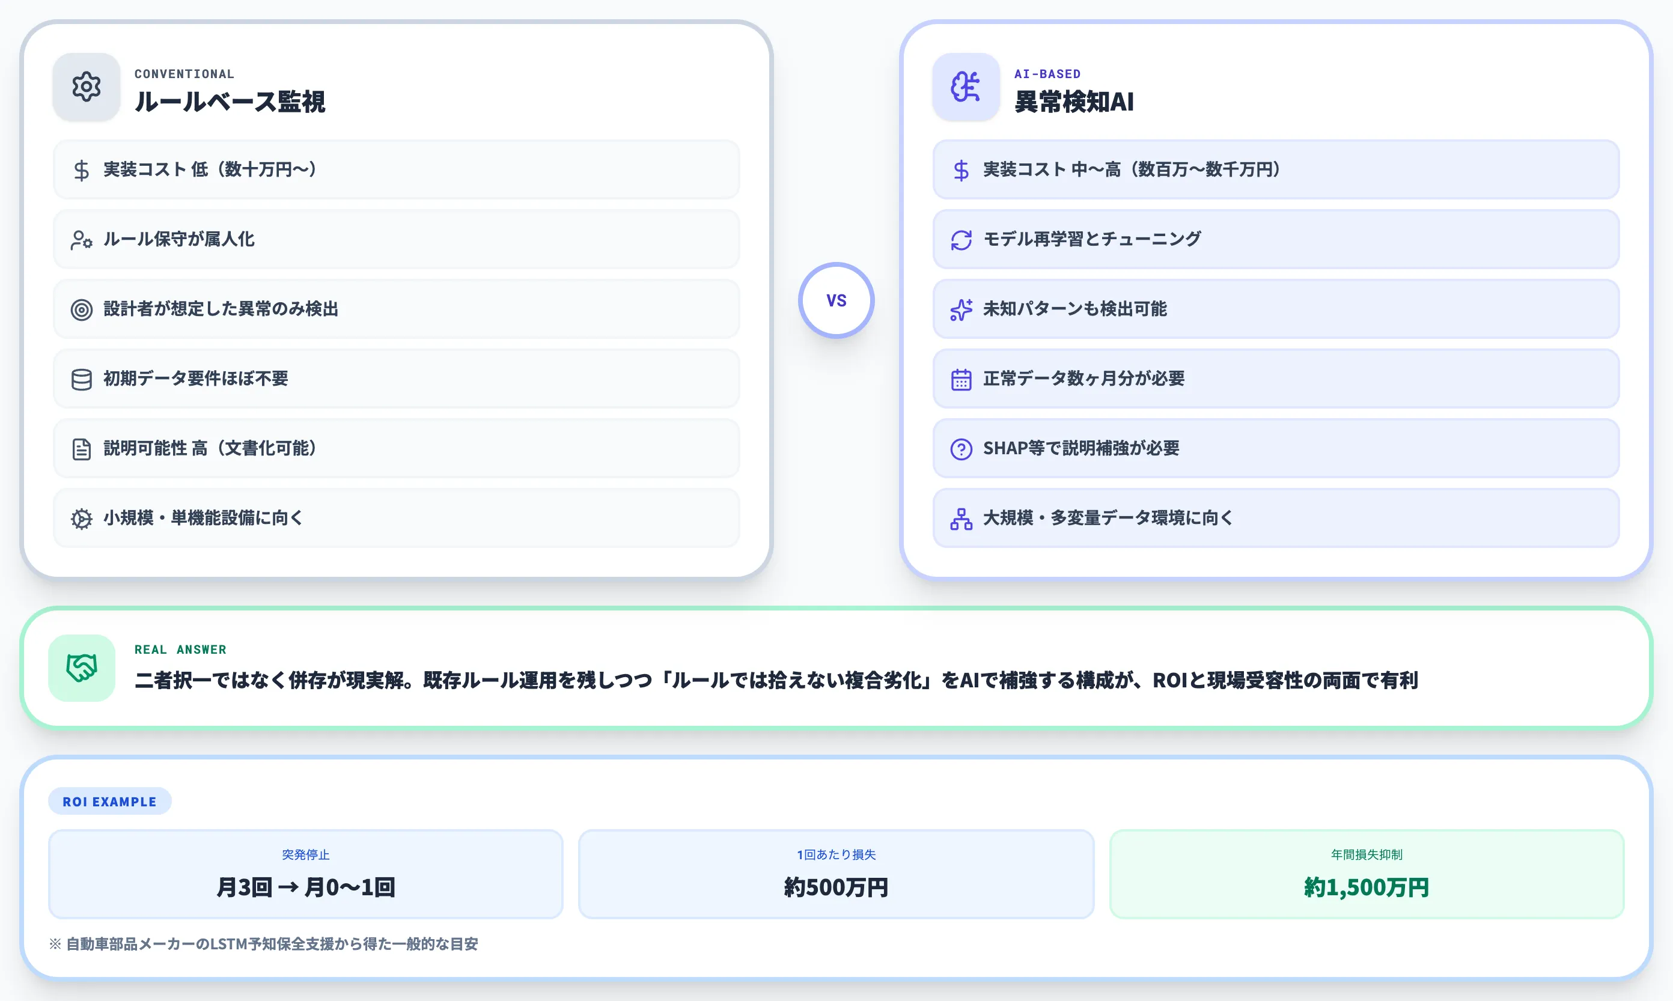Viewport: 1673px width, 1001px height.
Task: Click the refresh icon on モデル再学習とチューニング
Action: coord(961,240)
